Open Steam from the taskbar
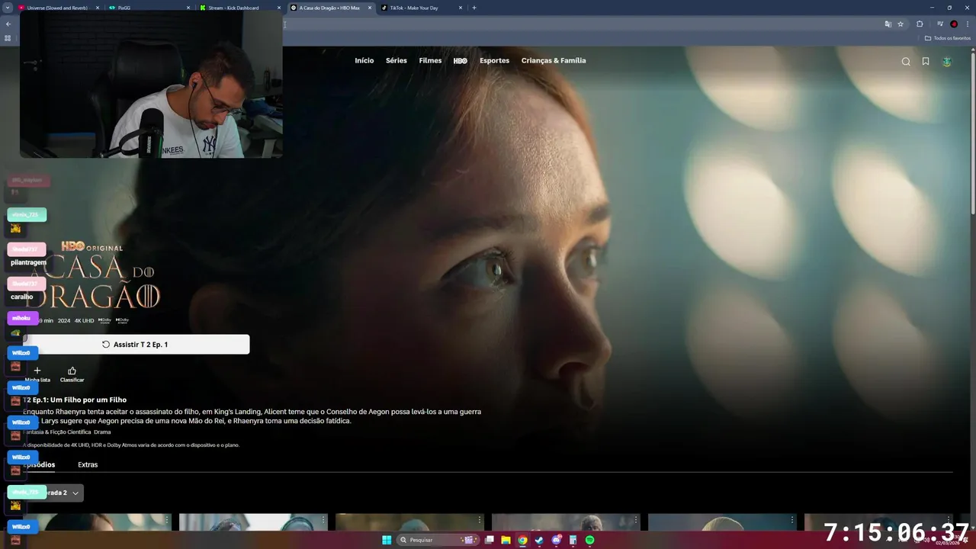This screenshot has width=976, height=549. (539, 540)
